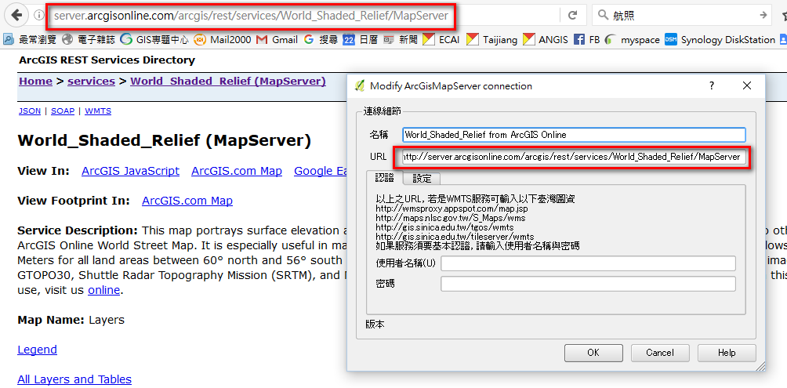Open View In ArcGIS.com Map link

(237, 171)
